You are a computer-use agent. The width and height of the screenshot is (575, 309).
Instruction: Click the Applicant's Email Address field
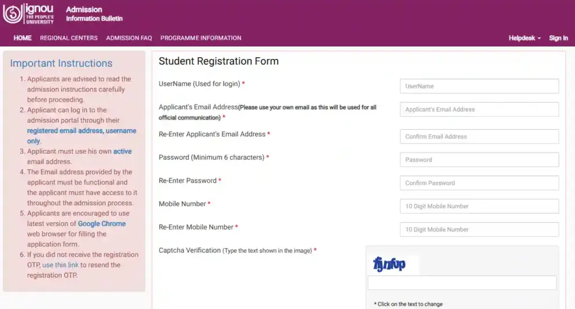(x=479, y=109)
